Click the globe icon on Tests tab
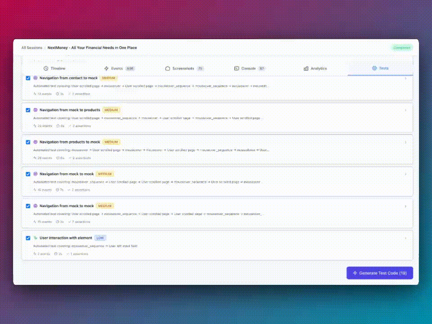 pos(374,68)
